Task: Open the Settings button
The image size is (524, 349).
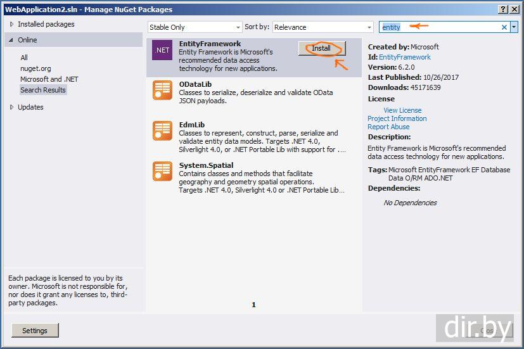Action: pos(35,330)
